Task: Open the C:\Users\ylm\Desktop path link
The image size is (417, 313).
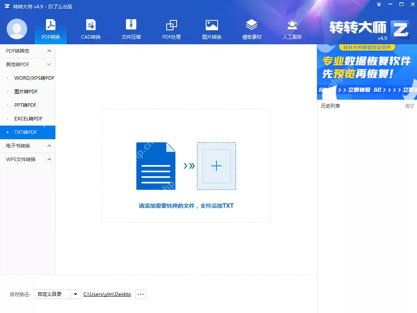Action: click(x=107, y=294)
